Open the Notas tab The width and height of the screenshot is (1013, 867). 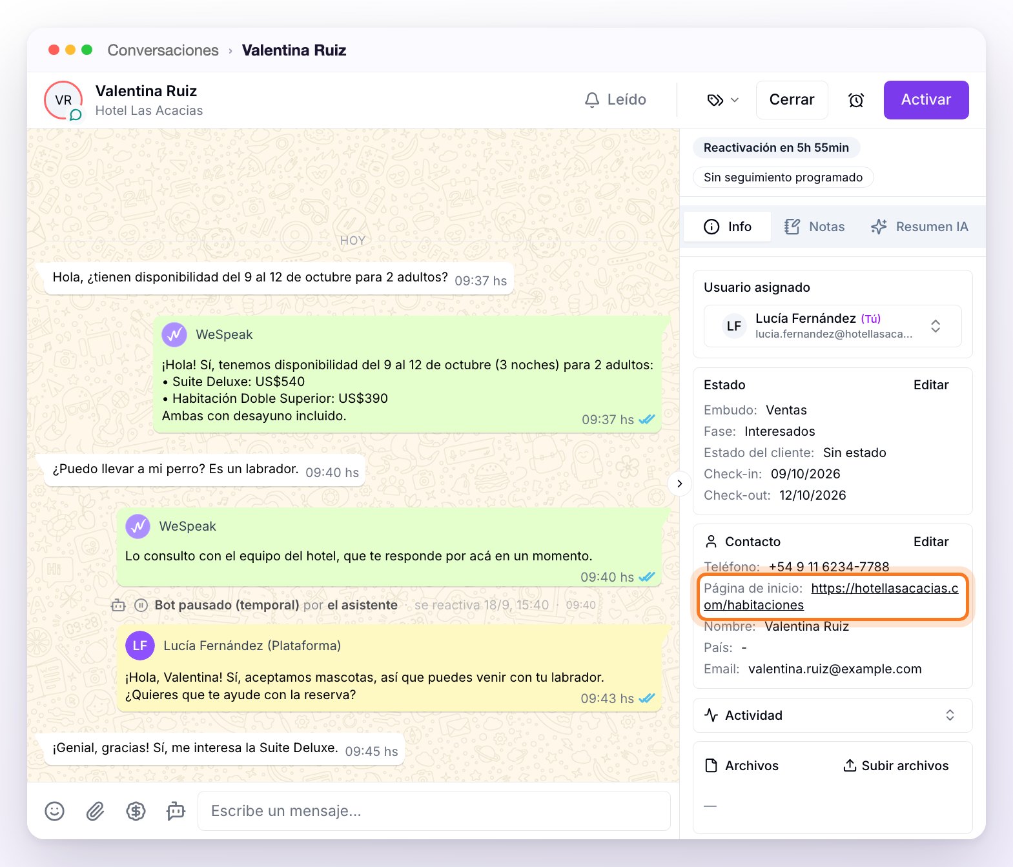(x=815, y=227)
